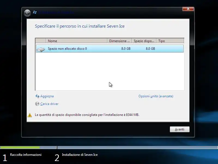Sort by the Spazio dispo... column header

(144, 41)
